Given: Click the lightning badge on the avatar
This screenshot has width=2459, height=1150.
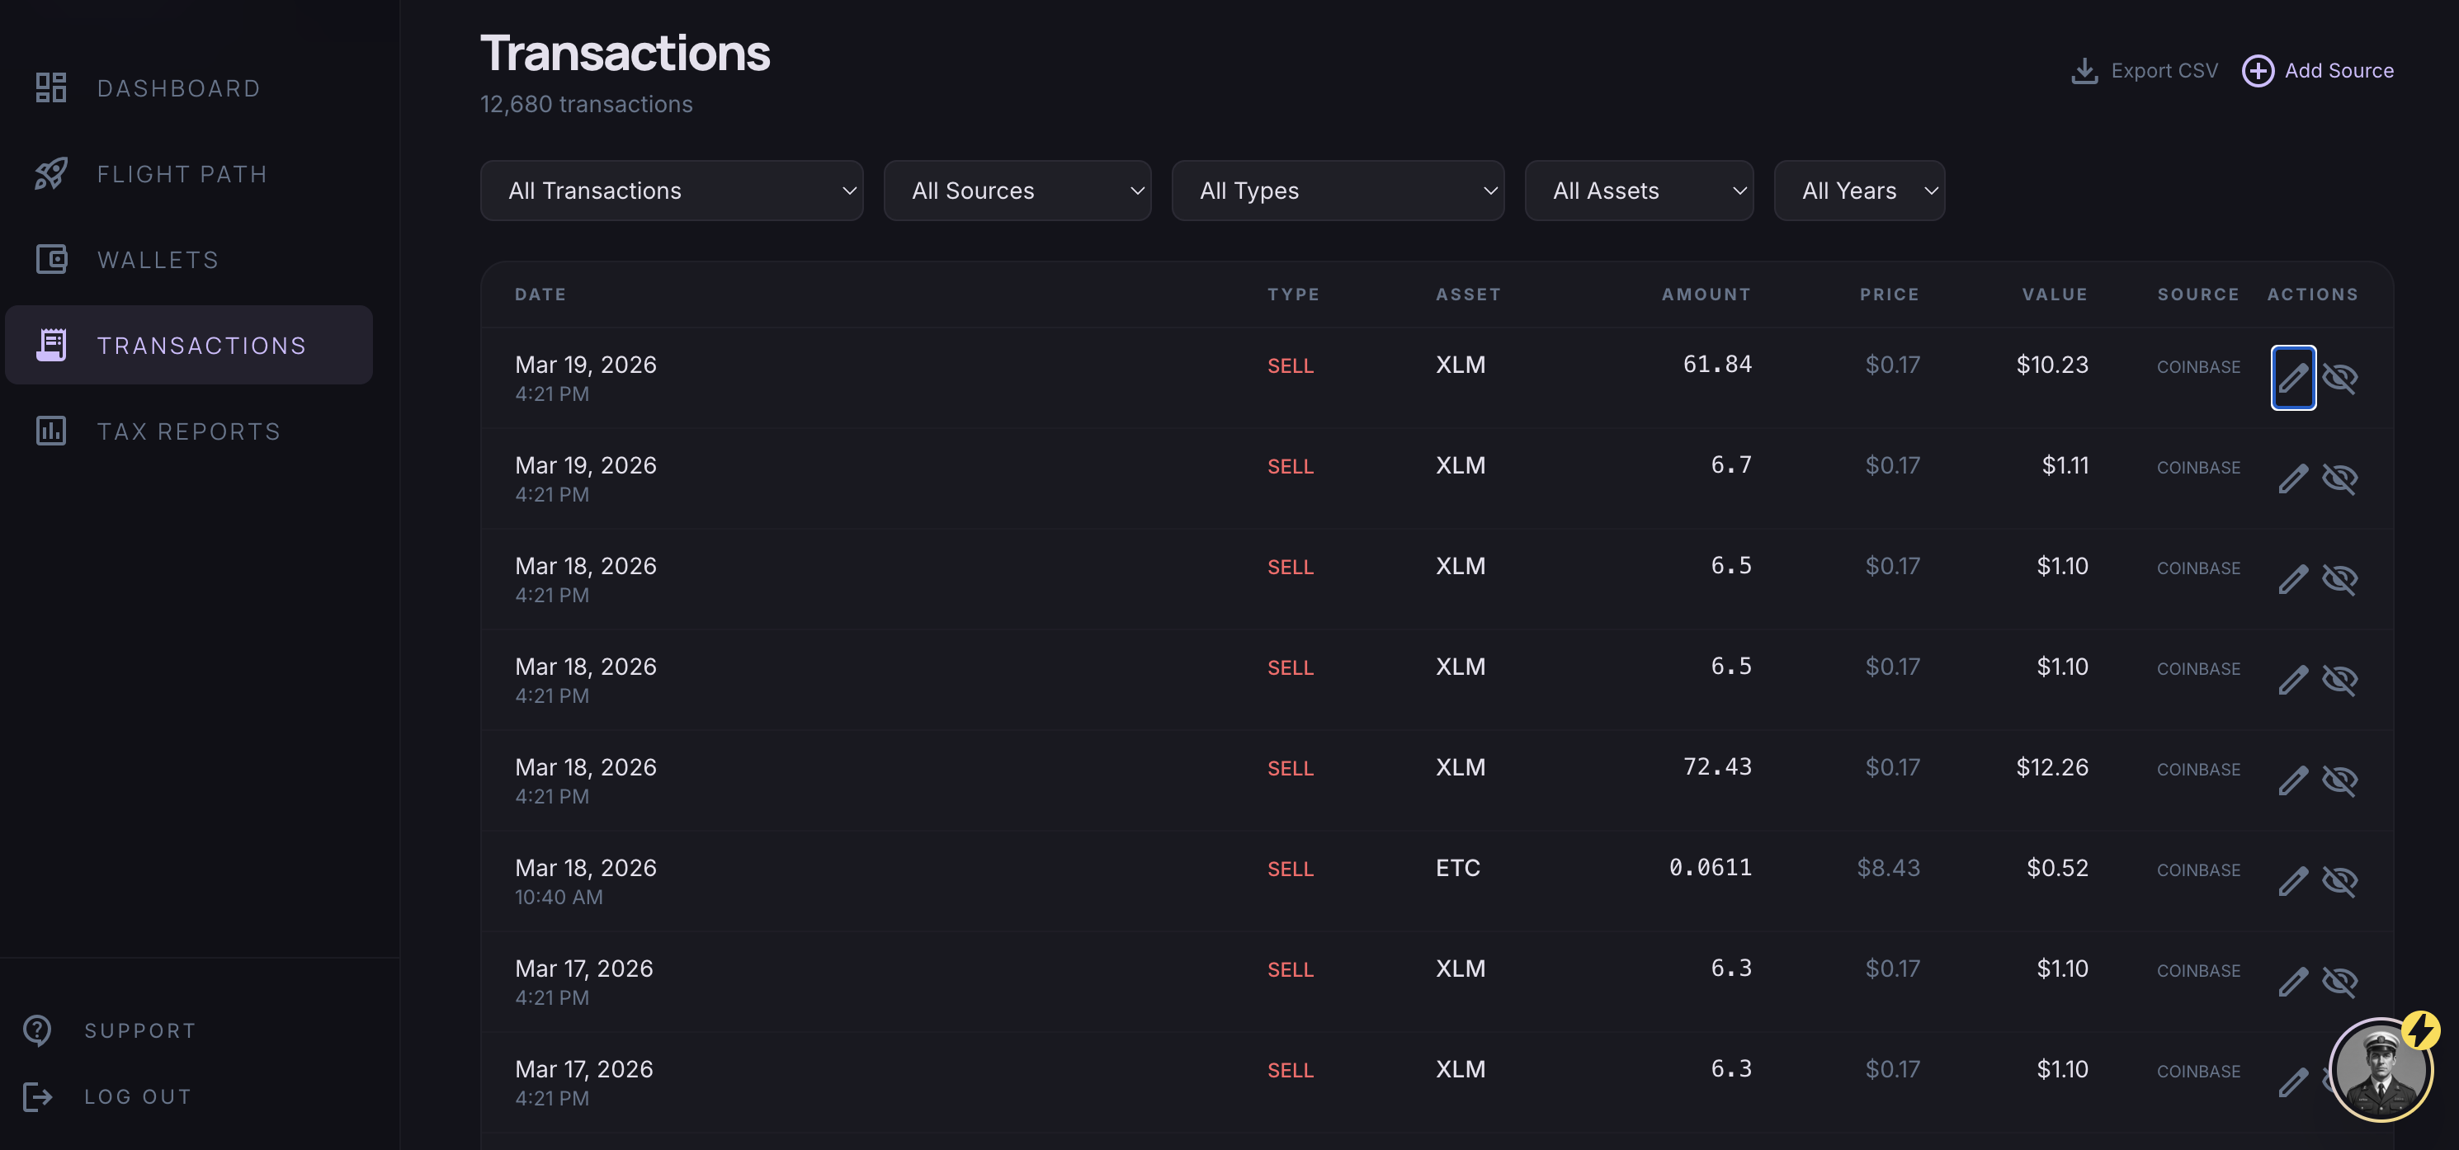Looking at the screenshot, I should (2422, 1030).
